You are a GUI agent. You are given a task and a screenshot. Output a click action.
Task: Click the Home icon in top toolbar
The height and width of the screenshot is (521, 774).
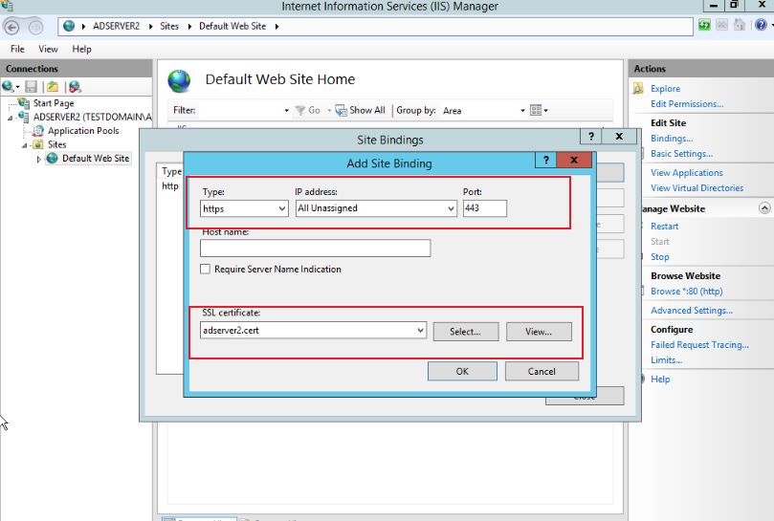pos(739,25)
